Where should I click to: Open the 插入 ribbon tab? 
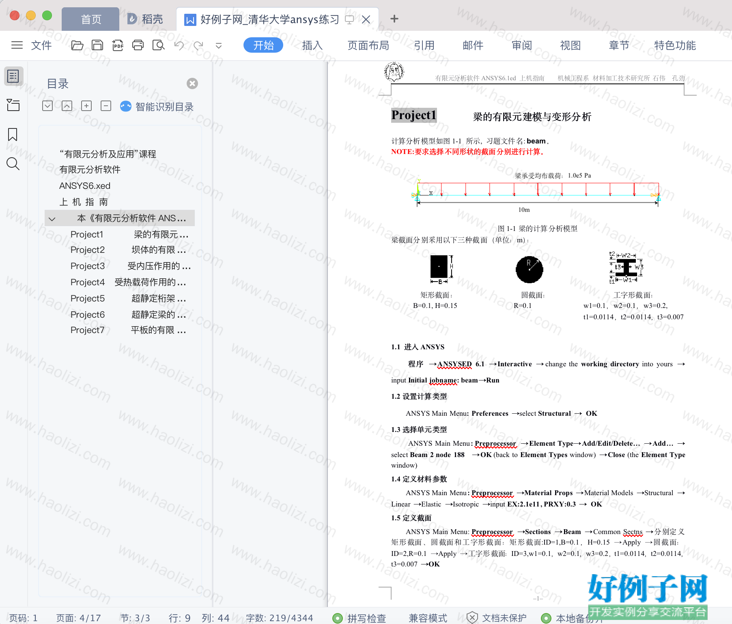pyautogui.click(x=312, y=45)
